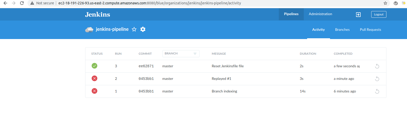
Task: Click completed time a minute ago
Action: 344,79
